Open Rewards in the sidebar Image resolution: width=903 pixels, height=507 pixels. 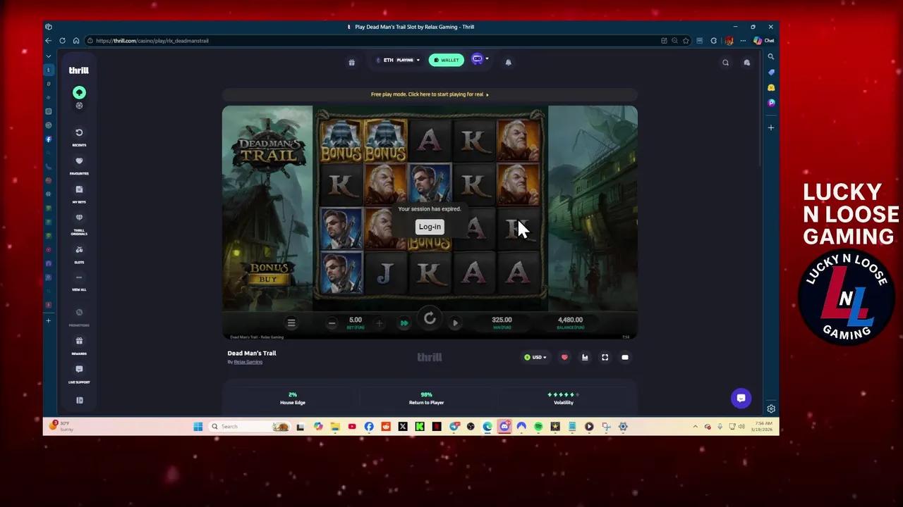79,344
